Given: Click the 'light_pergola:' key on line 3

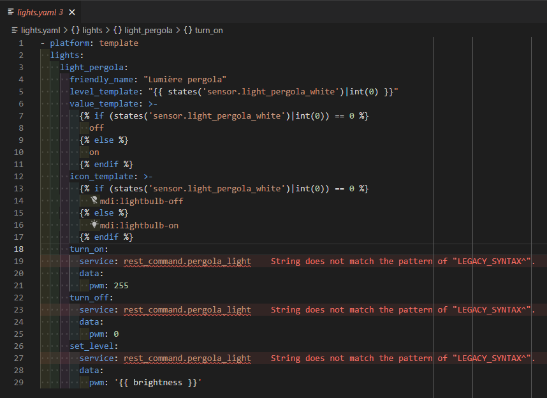Looking at the screenshot, I should (94, 68).
